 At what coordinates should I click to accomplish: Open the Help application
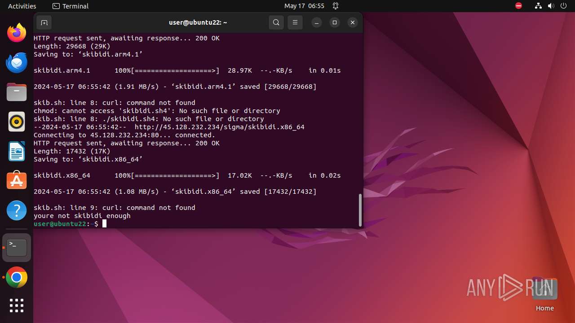click(x=17, y=210)
